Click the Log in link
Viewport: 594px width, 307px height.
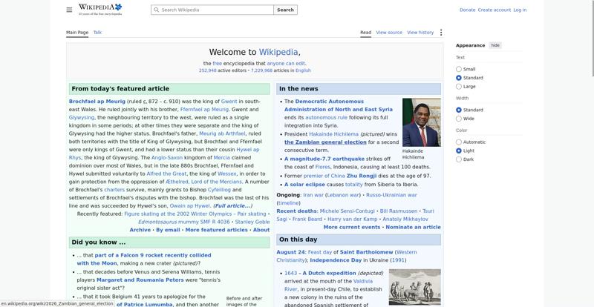click(520, 10)
